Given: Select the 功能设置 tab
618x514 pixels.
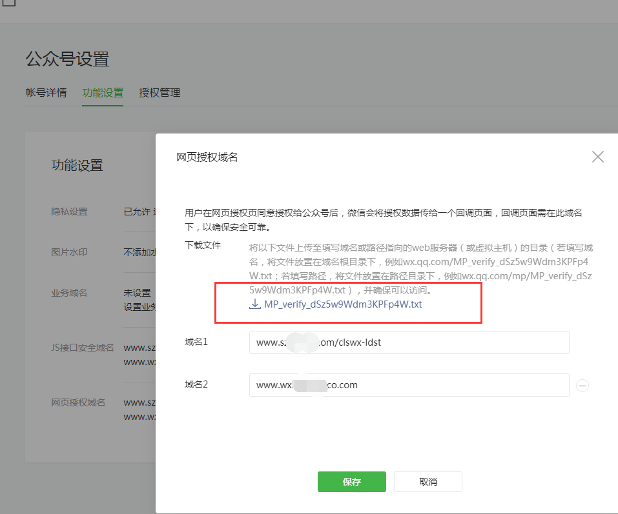Looking at the screenshot, I should pos(103,92).
